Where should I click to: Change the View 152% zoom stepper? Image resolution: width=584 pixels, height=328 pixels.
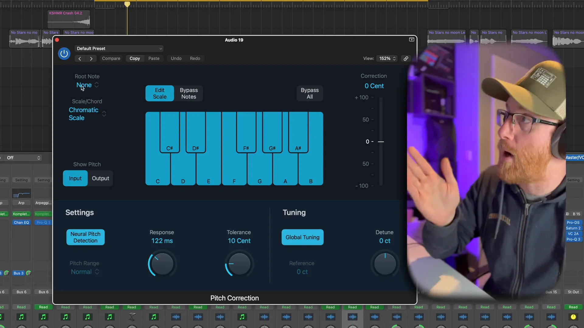click(x=388, y=59)
